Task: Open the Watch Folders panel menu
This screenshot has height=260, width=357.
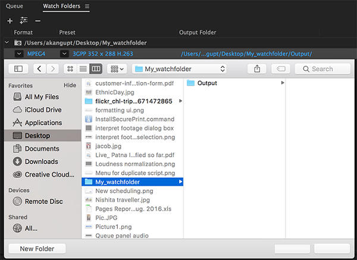Action: click(87, 6)
